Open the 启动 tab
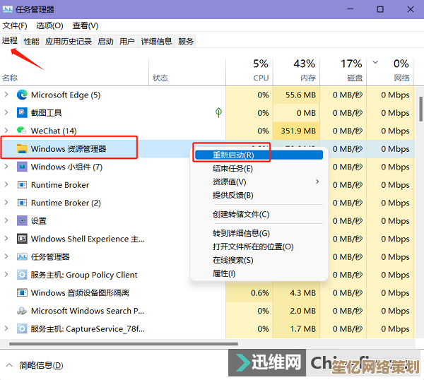This screenshot has width=424, height=380. coord(105,42)
